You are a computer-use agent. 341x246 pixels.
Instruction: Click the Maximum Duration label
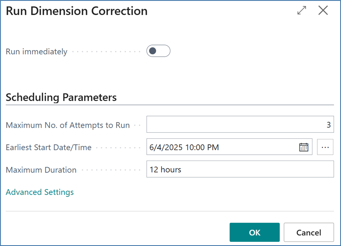pos(41,170)
